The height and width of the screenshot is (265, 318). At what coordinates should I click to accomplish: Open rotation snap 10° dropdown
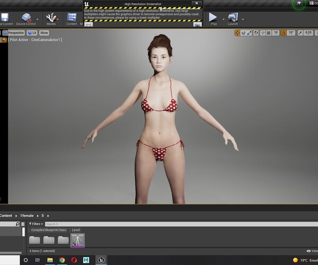tap(291, 33)
